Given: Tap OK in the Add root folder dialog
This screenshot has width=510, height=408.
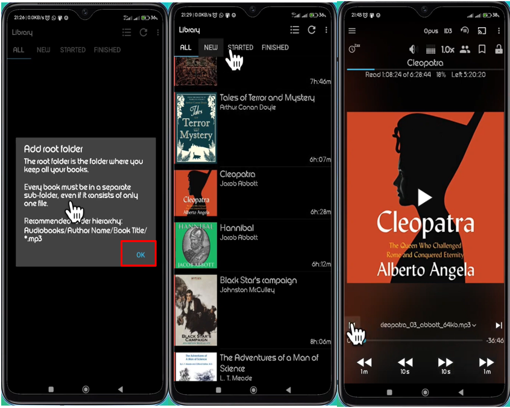Looking at the screenshot, I should coord(140,255).
